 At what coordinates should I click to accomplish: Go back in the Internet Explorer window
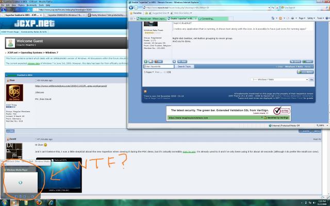(131, 8)
